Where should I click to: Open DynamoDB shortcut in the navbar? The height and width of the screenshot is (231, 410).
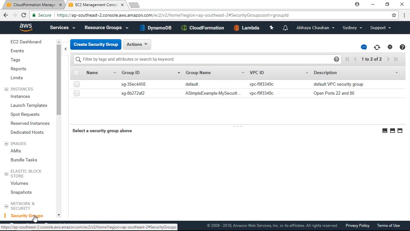(x=155, y=28)
